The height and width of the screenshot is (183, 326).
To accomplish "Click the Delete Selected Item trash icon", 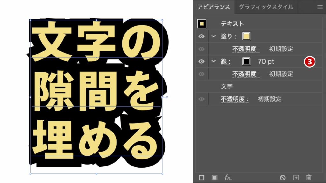I will [x=309, y=178].
